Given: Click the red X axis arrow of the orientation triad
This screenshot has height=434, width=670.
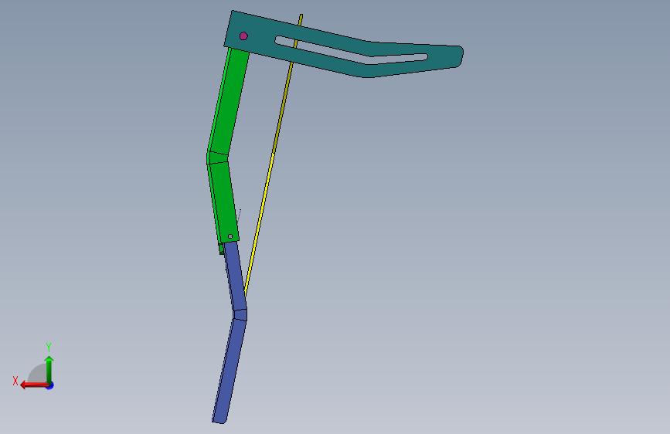Looking at the screenshot, I should click(33, 385).
